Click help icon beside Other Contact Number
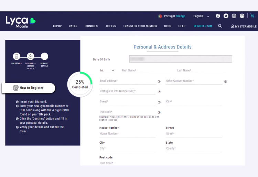258x177 pixels. point(225,81)
